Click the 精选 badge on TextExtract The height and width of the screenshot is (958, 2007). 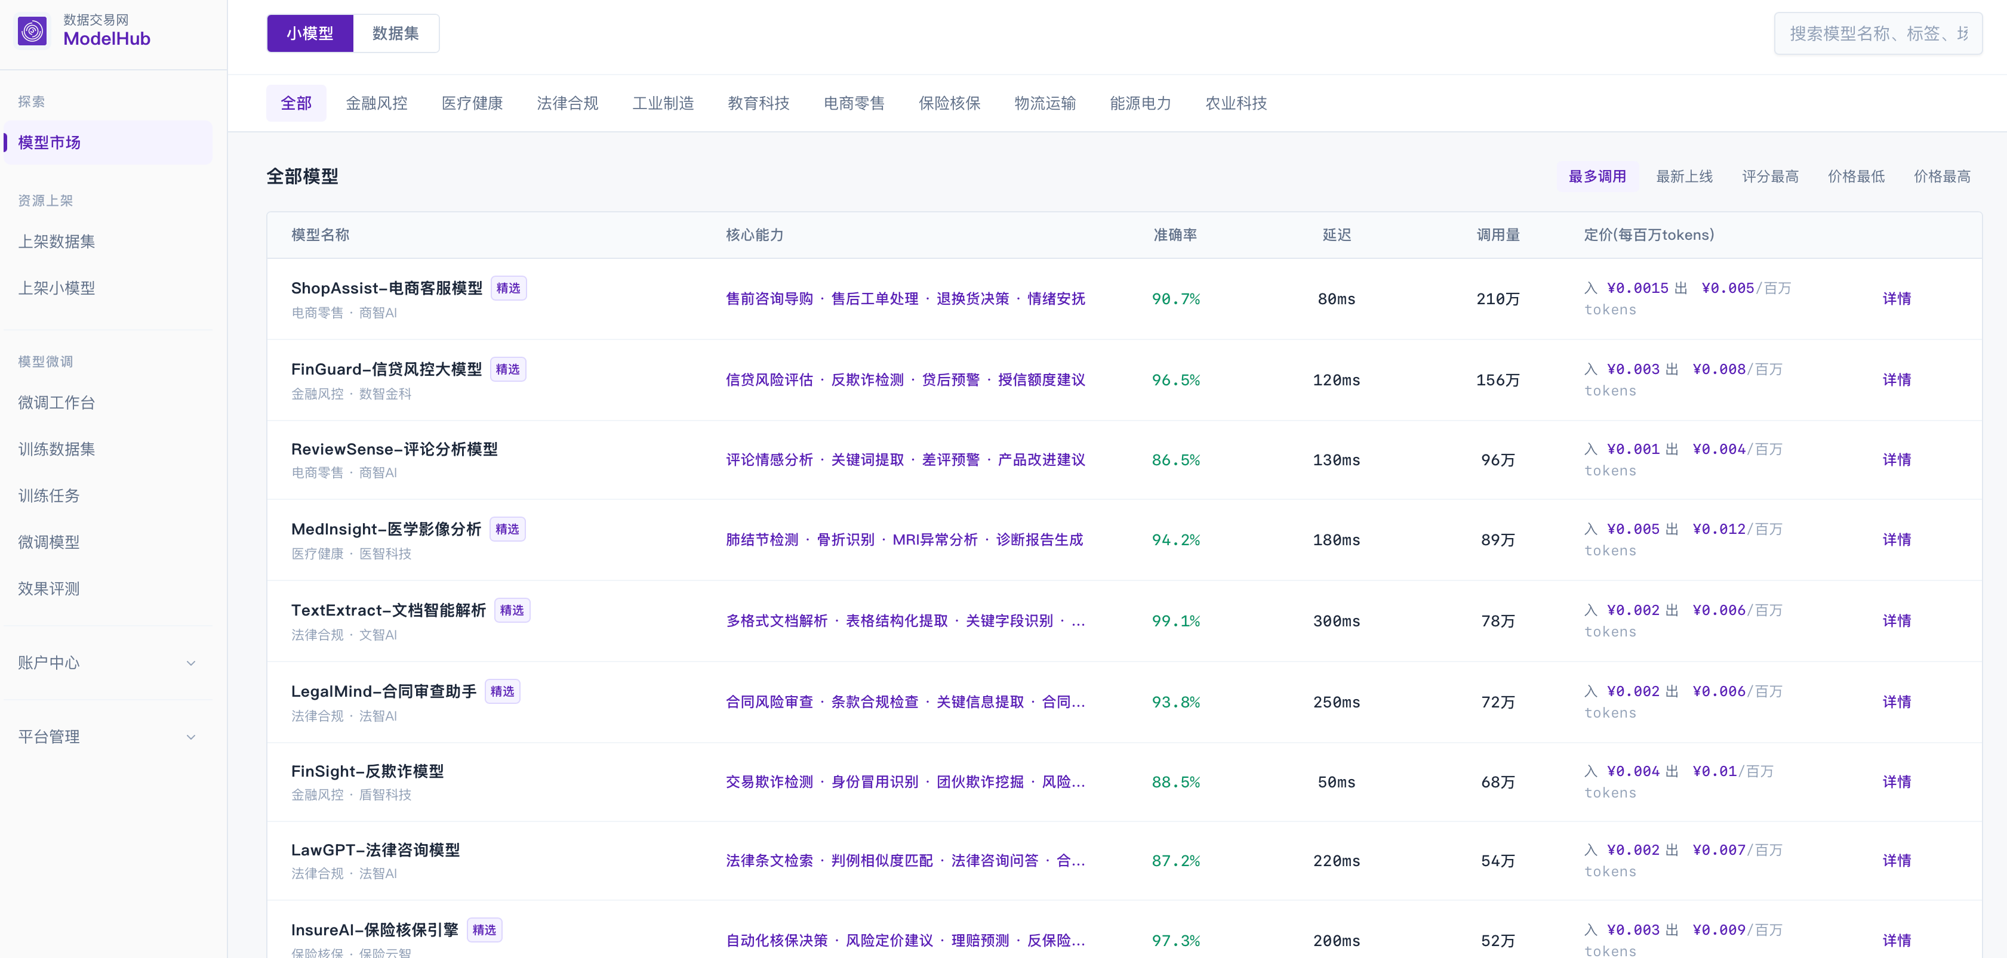(x=512, y=610)
